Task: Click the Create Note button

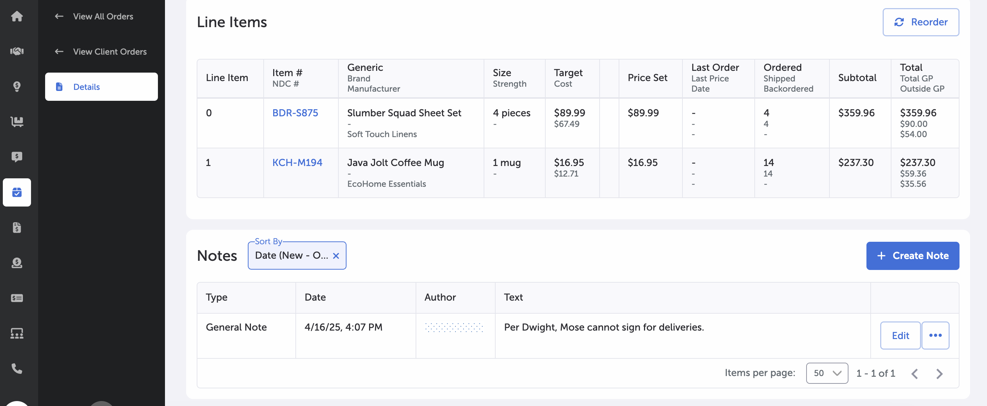Action: point(912,256)
